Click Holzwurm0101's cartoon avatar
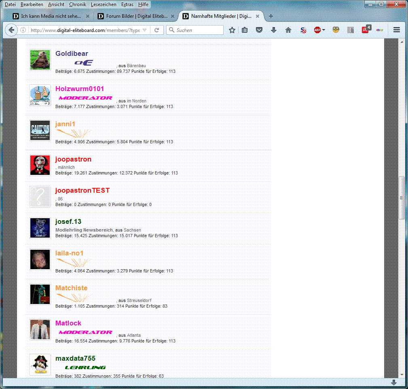 (40, 95)
